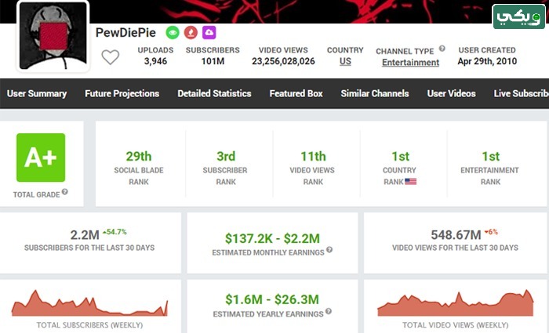Viewport: 549px width, 333px height.
Task: Open Estimated Monthly Earnings help icon
Action: 329,250
